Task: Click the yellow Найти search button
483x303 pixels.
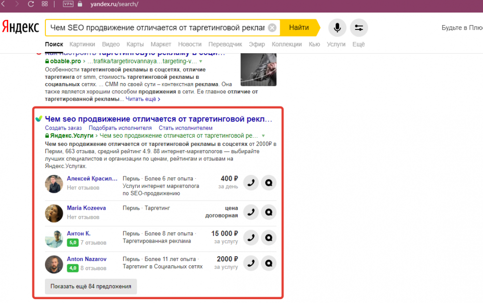Action: (300, 28)
